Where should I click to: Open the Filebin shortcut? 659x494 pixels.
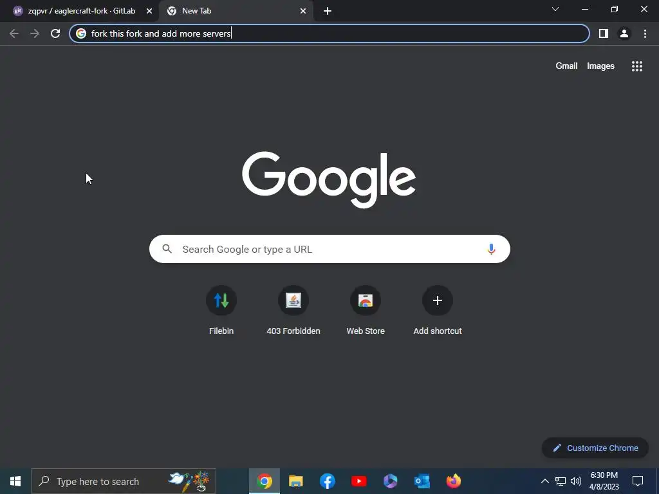(221, 310)
